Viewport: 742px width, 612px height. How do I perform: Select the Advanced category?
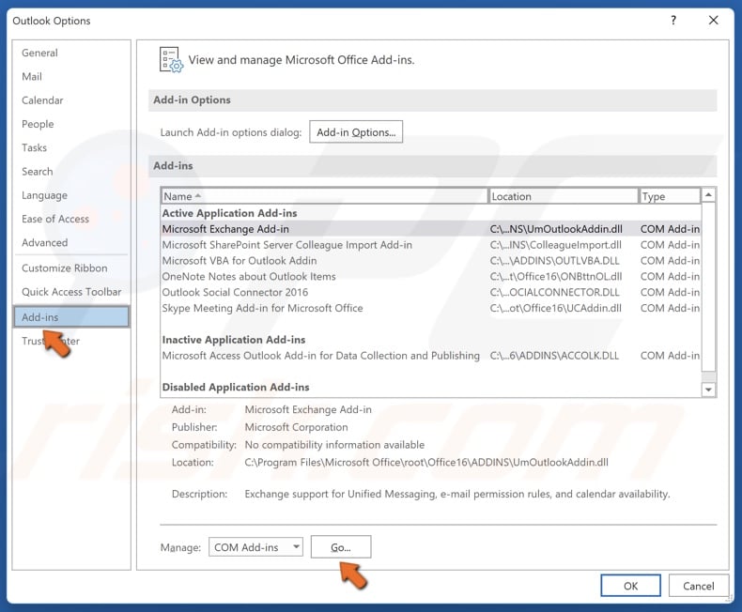point(45,243)
